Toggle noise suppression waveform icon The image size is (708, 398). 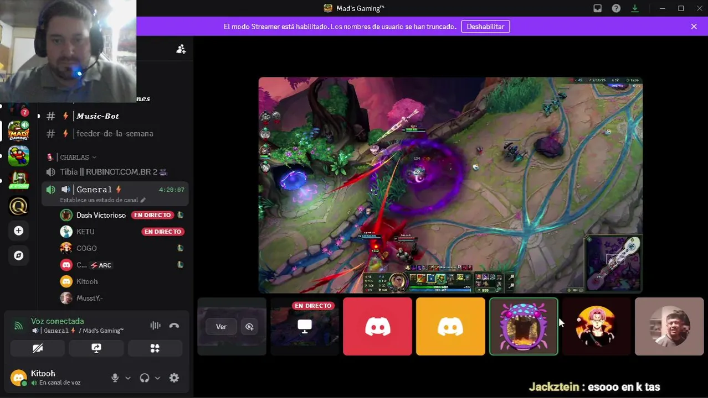pyautogui.click(x=155, y=326)
